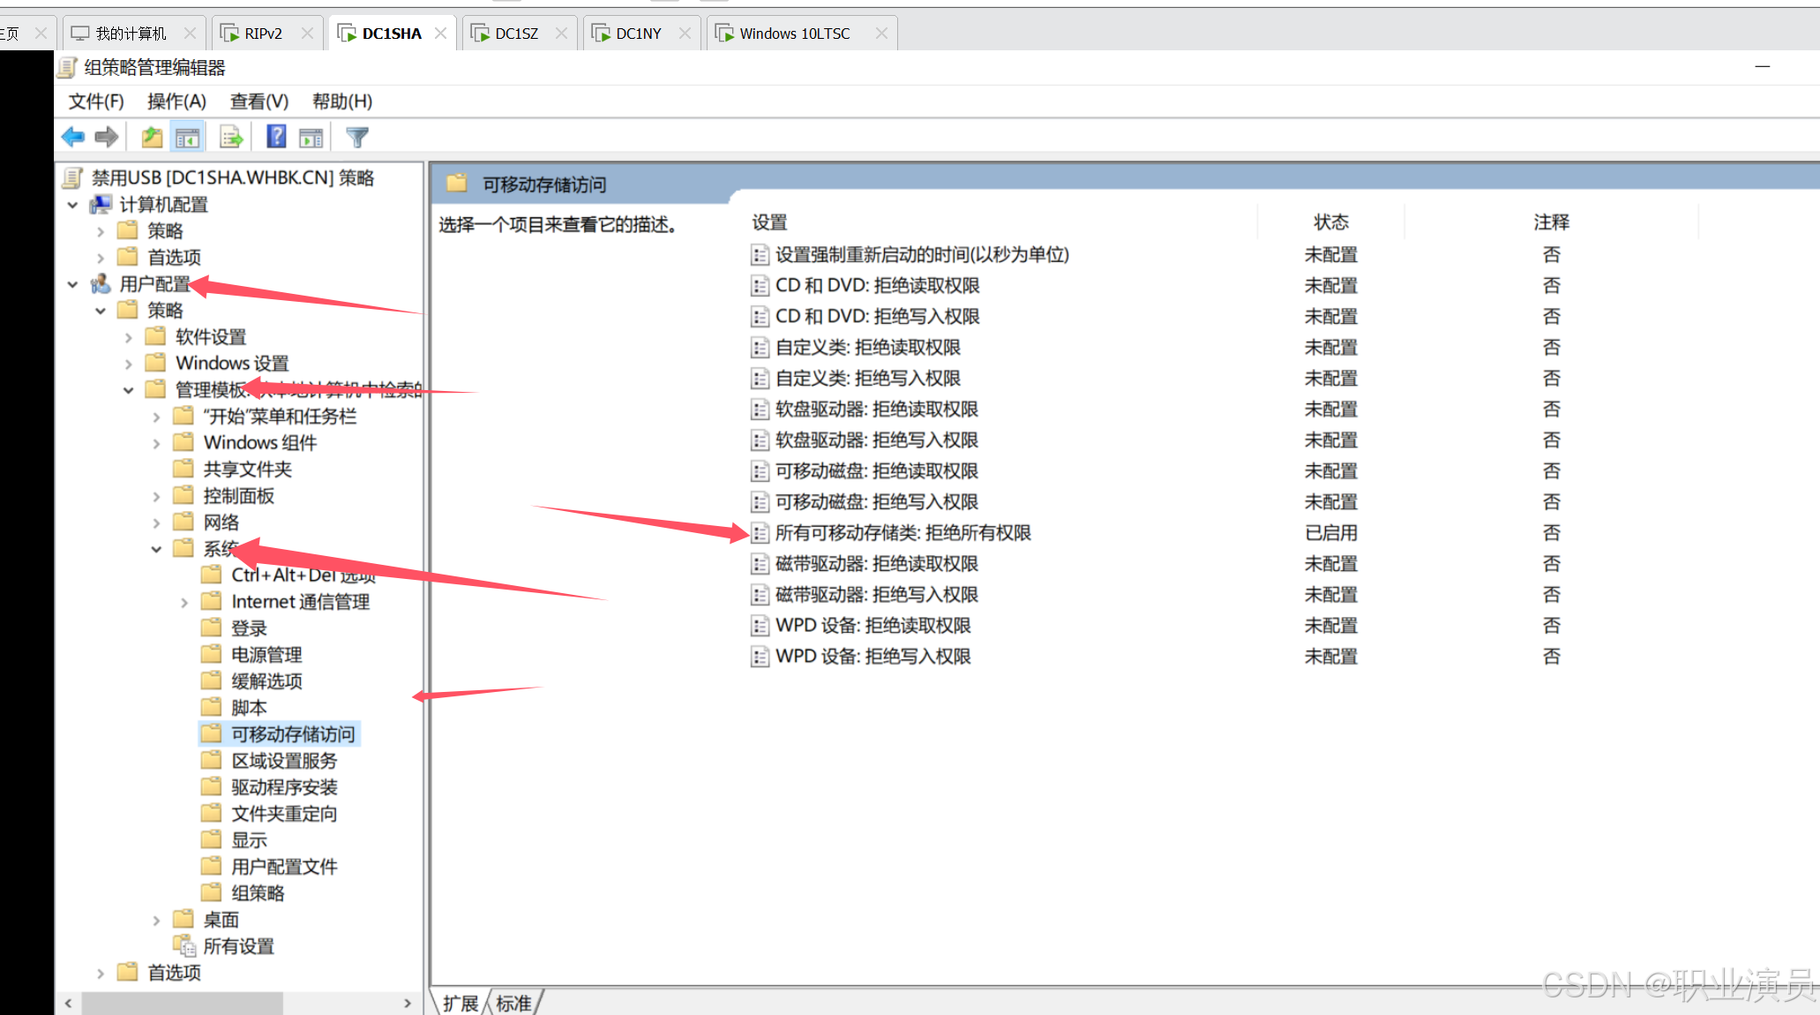Click the tree pane's right scroll arrow
Screen dimensions: 1820x1015
407,1004
